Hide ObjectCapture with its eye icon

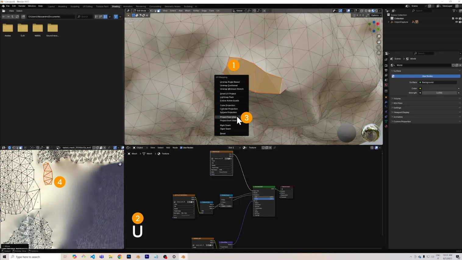point(456,22)
